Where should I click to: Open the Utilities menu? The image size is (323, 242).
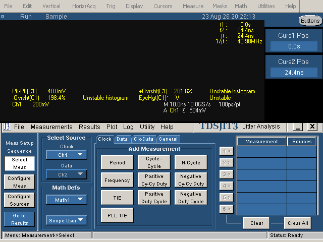266,6
